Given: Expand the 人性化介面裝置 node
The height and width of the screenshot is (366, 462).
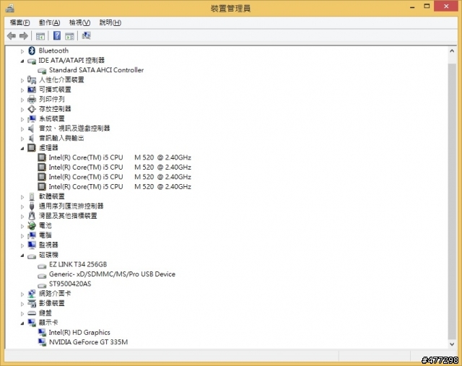Looking at the screenshot, I should tap(22, 80).
